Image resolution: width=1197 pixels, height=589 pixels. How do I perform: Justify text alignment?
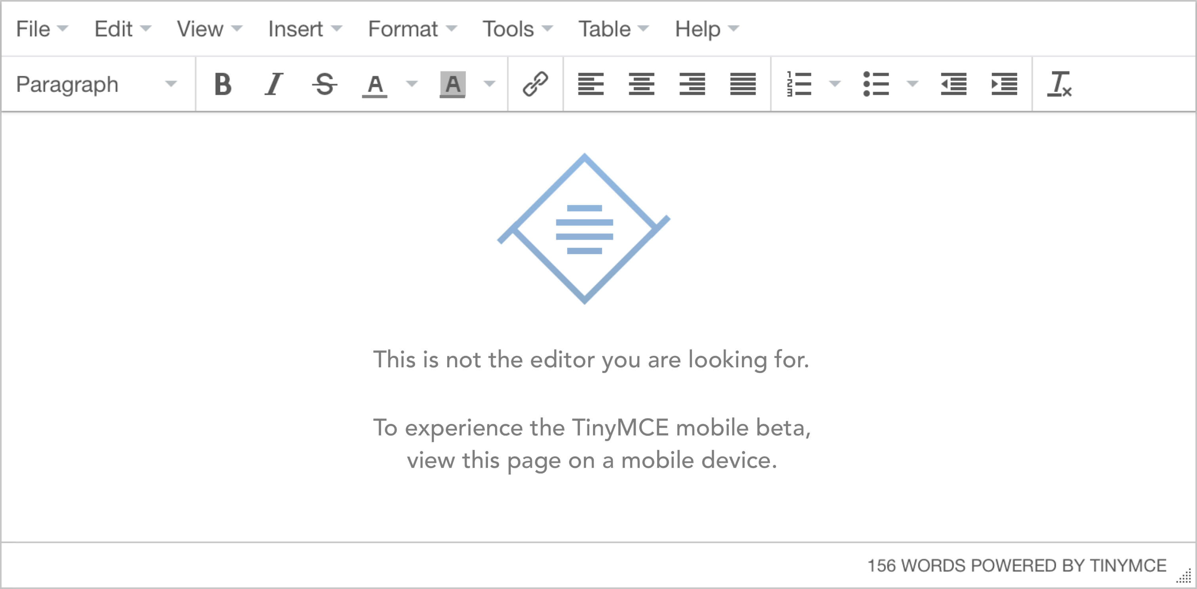click(x=743, y=85)
